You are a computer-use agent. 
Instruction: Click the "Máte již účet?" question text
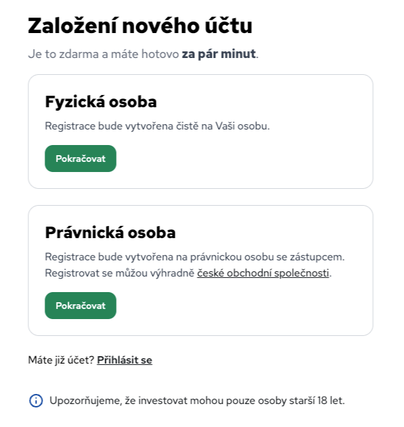pos(61,360)
